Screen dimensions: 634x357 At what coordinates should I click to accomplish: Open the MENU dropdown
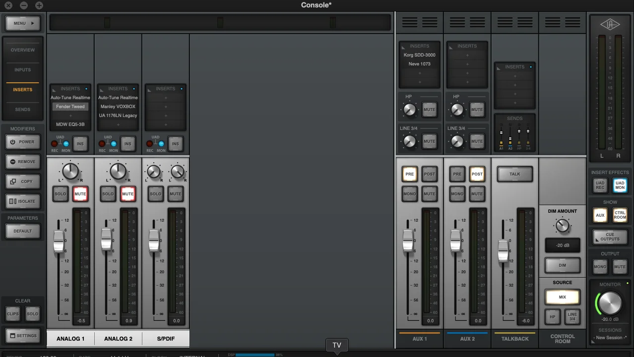point(23,23)
